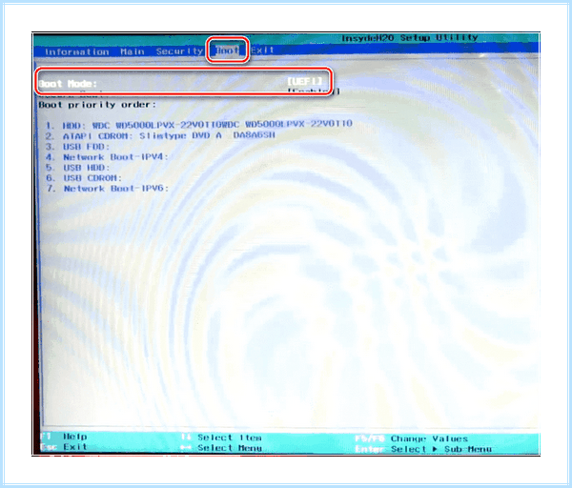The image size is (572, 488).
Task: Click the Boot priority order heading
Action: pyautogui.click(x=97, y=105)
